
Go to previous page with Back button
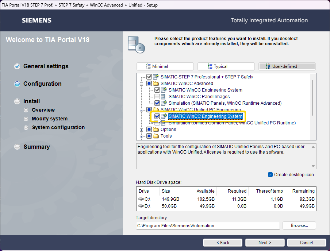click(223, 243)
